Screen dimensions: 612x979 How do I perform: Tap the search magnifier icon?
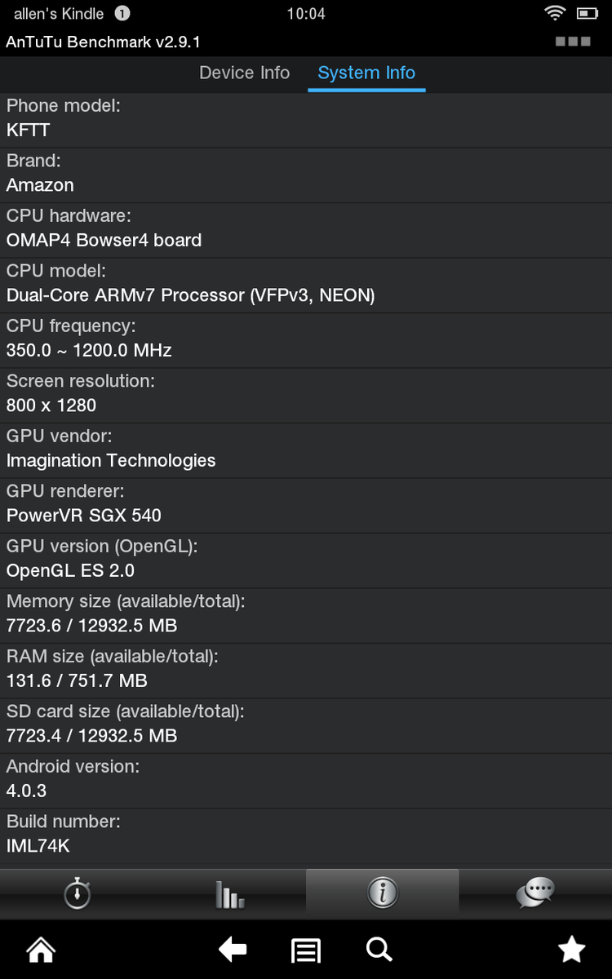pyautogui.click(x=379, y=950)
